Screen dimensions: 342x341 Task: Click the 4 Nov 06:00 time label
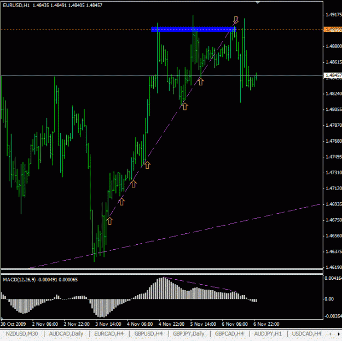pos(140,324)
